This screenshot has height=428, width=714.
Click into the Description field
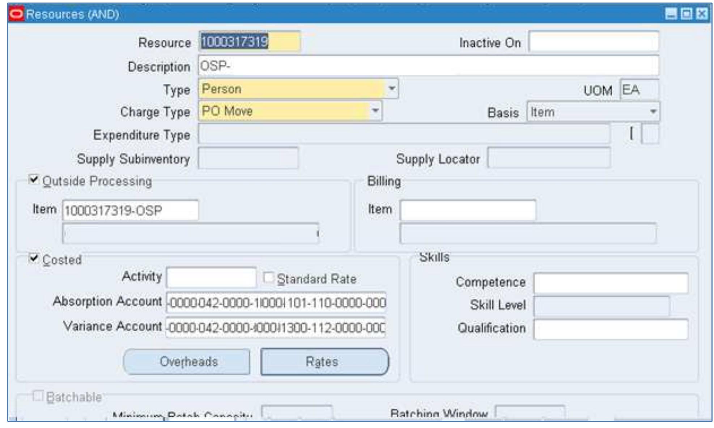pyautogui.click(x=428, y=66)
